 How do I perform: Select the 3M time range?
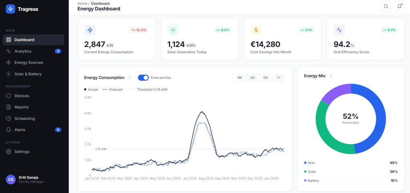[253, 78]
